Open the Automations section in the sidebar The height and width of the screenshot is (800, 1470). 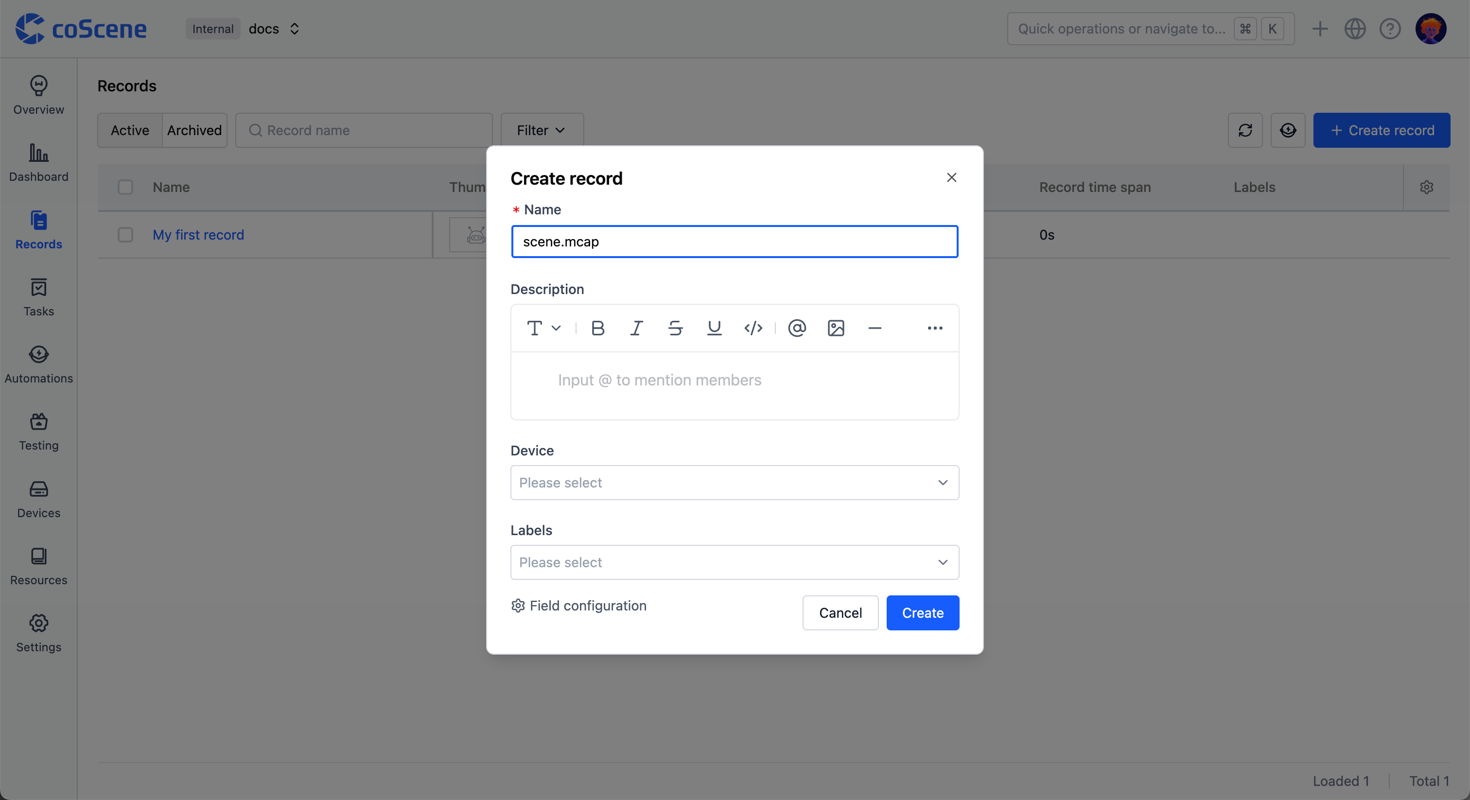coord(38,364)
